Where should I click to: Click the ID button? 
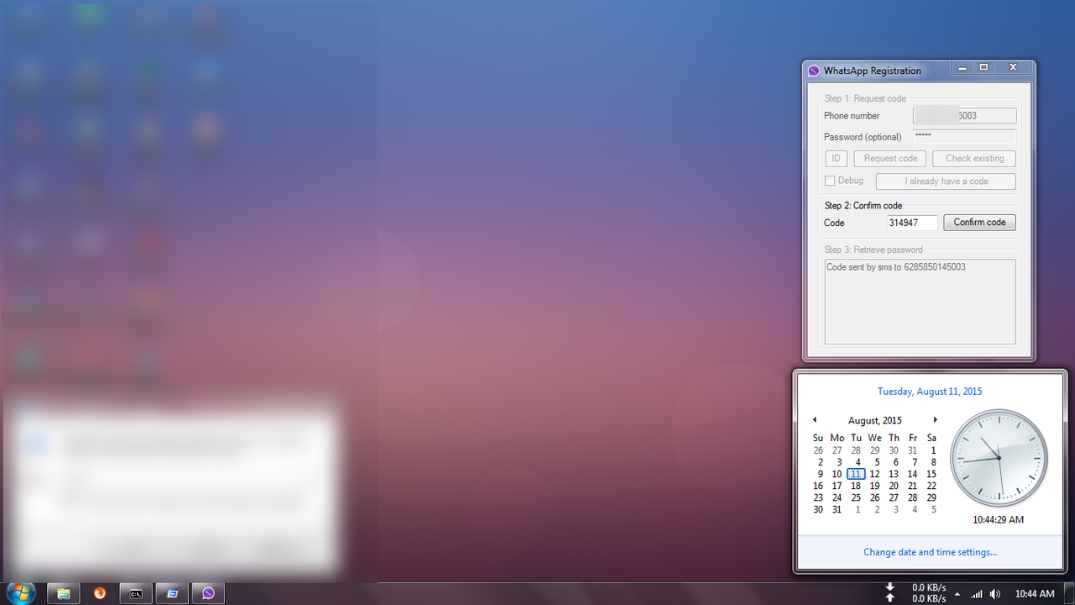[x=836, y=158]
